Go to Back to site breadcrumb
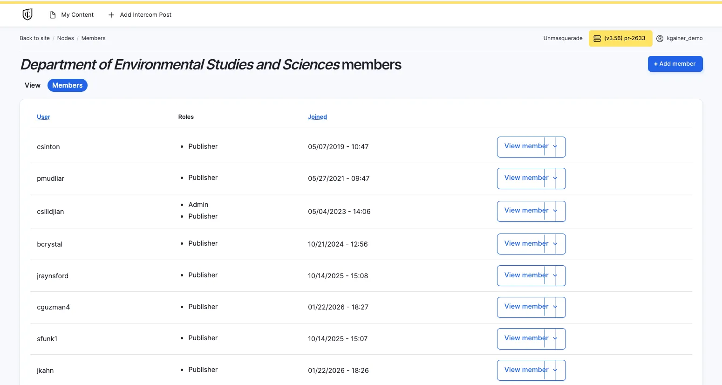722x385 pixels. pyautogui.click(x=34, y=38)
